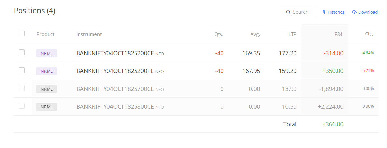This screenshot has height=148, width=387.
Task: Select the BANKNIFTY04OCT1825200PE instrument name
Action: 115,71
